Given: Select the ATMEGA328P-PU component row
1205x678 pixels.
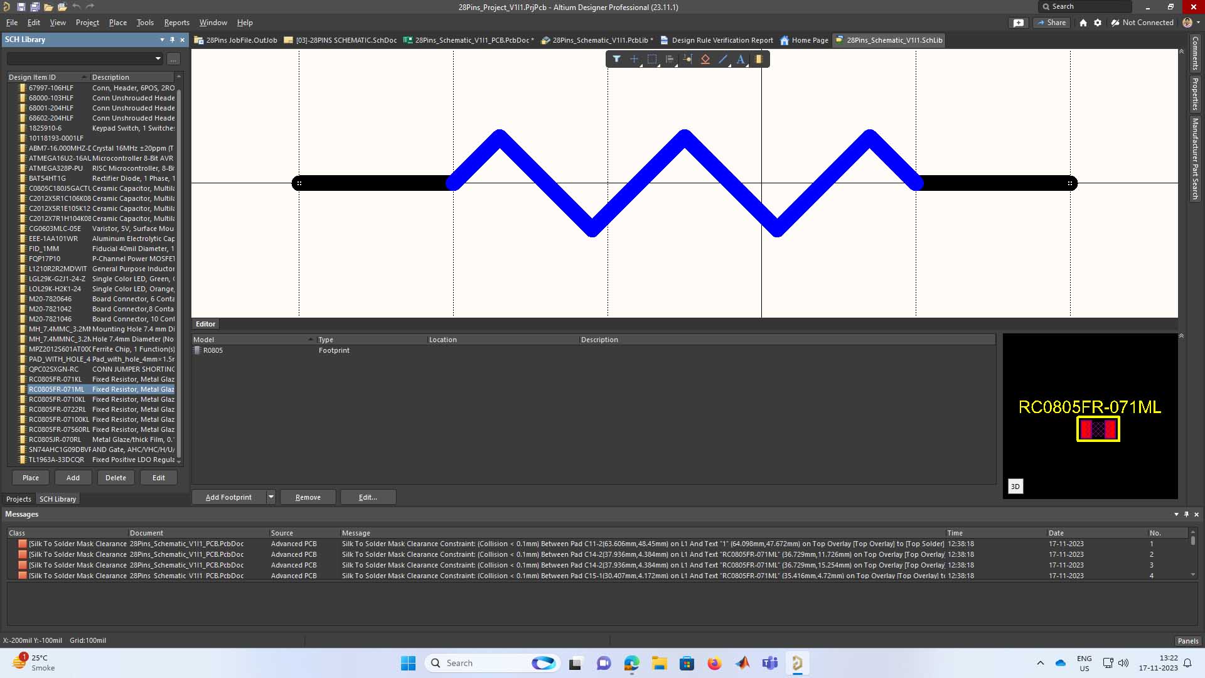Looking at the screenshot, I should (x=55, y=168).
